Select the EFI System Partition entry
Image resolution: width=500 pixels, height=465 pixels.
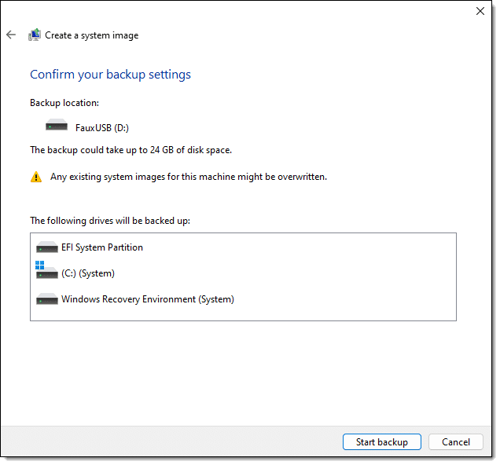(x=102, y=247)
